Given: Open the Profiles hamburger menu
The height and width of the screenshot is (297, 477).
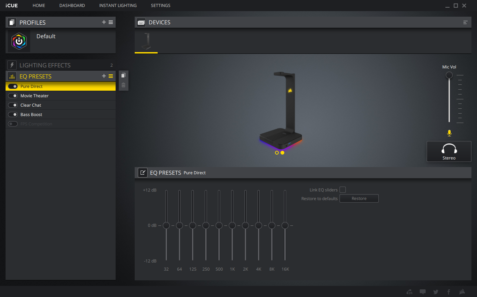Looking at the screenshot, I should point(111,22).
